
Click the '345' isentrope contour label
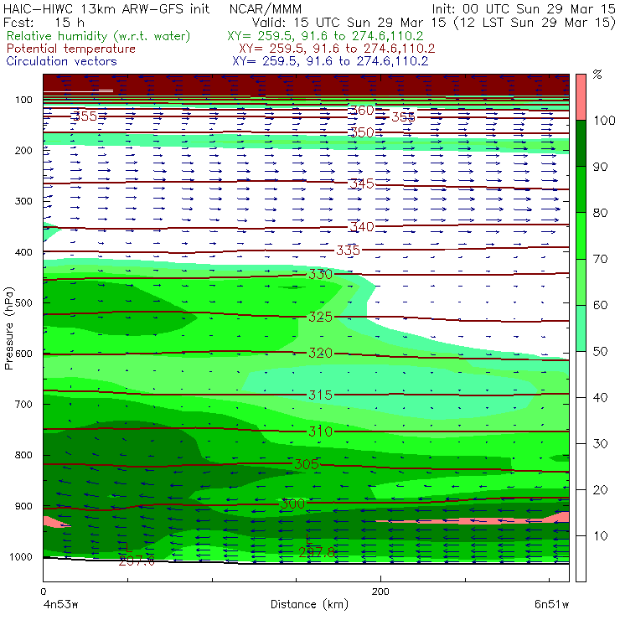[x=362, y=183]
